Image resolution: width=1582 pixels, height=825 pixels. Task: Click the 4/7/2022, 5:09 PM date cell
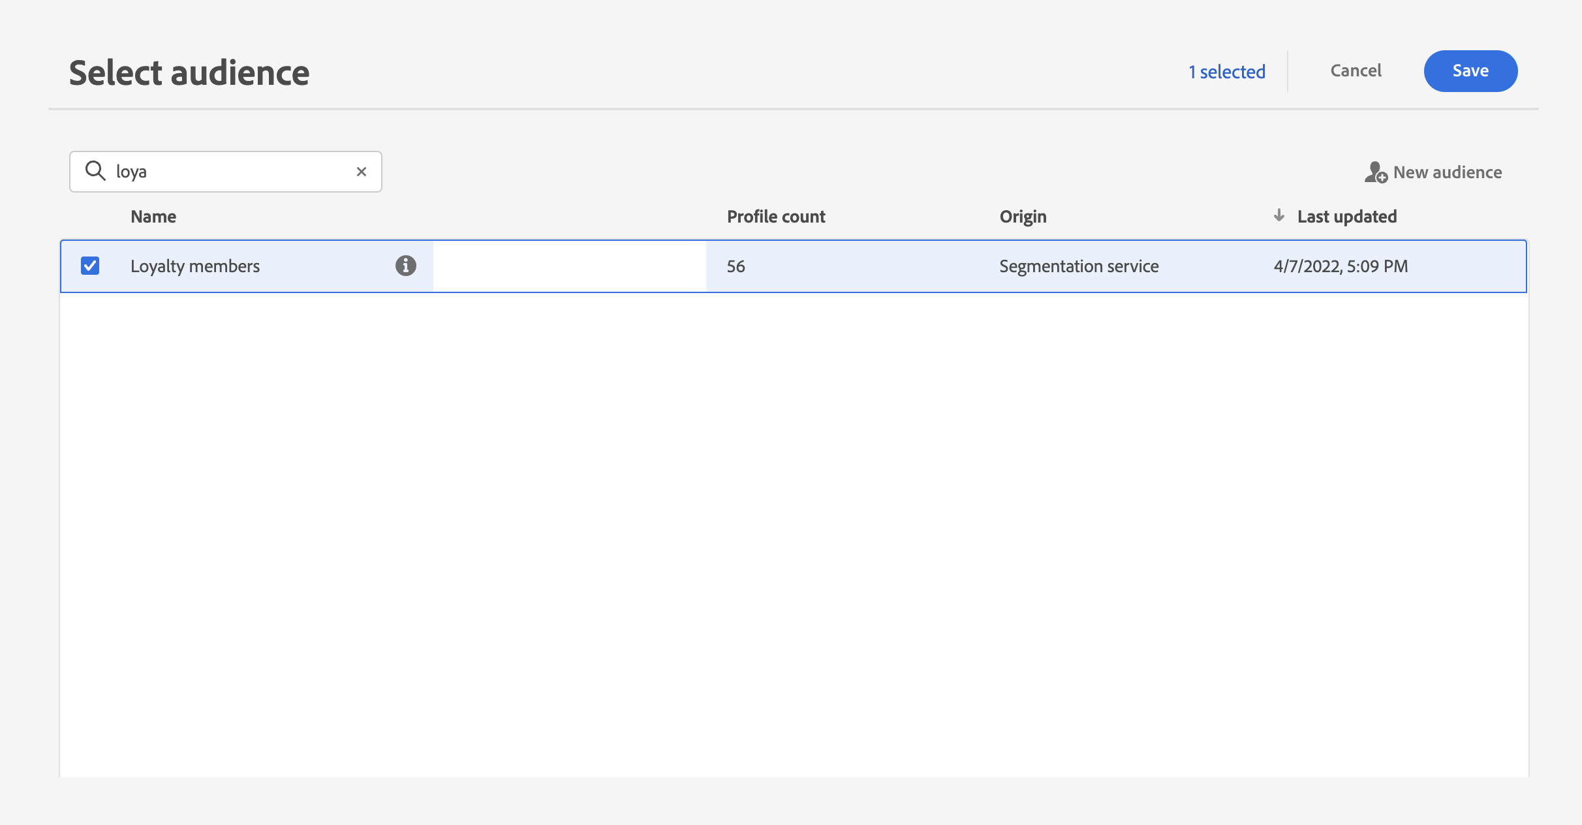(x=1341, y=266)
